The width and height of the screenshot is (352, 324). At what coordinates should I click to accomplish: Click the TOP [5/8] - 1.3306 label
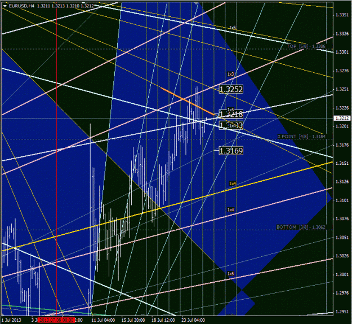tap(306, 46)
